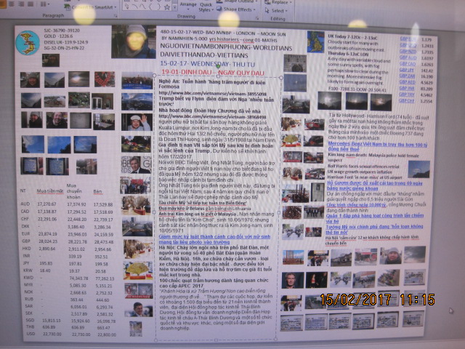Click heading 'NGUOIVIETNAMBONPHUONG-WORLDTIANS'
Viewport: 465px width, 349px height.
(226, 47)
